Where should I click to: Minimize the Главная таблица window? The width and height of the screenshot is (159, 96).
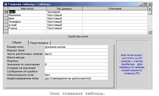(140, 4)
